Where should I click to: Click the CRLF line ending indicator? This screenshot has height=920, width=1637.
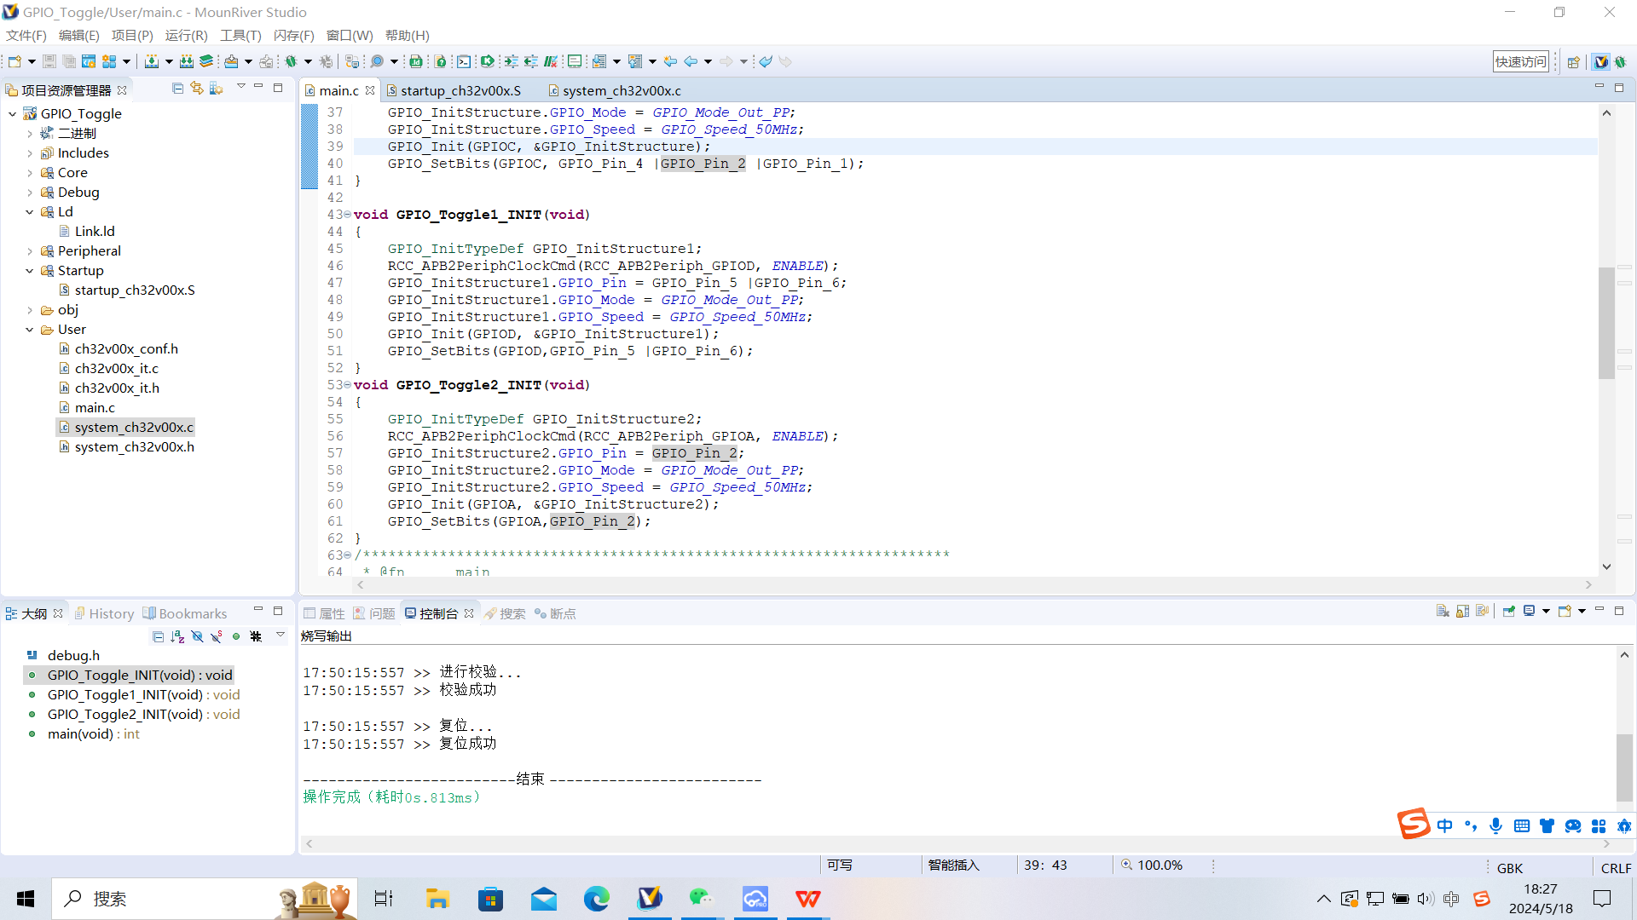1616,868
